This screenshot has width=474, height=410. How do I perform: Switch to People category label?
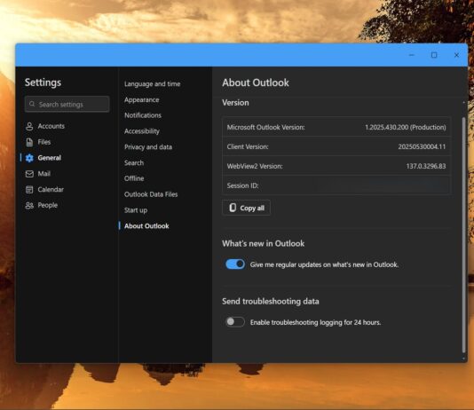click(x=47, y=205)
